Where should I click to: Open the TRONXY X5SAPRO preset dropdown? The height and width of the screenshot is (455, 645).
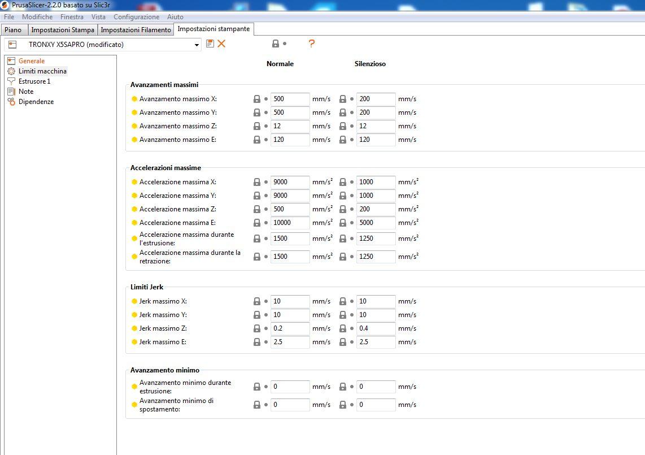(197, 45)
